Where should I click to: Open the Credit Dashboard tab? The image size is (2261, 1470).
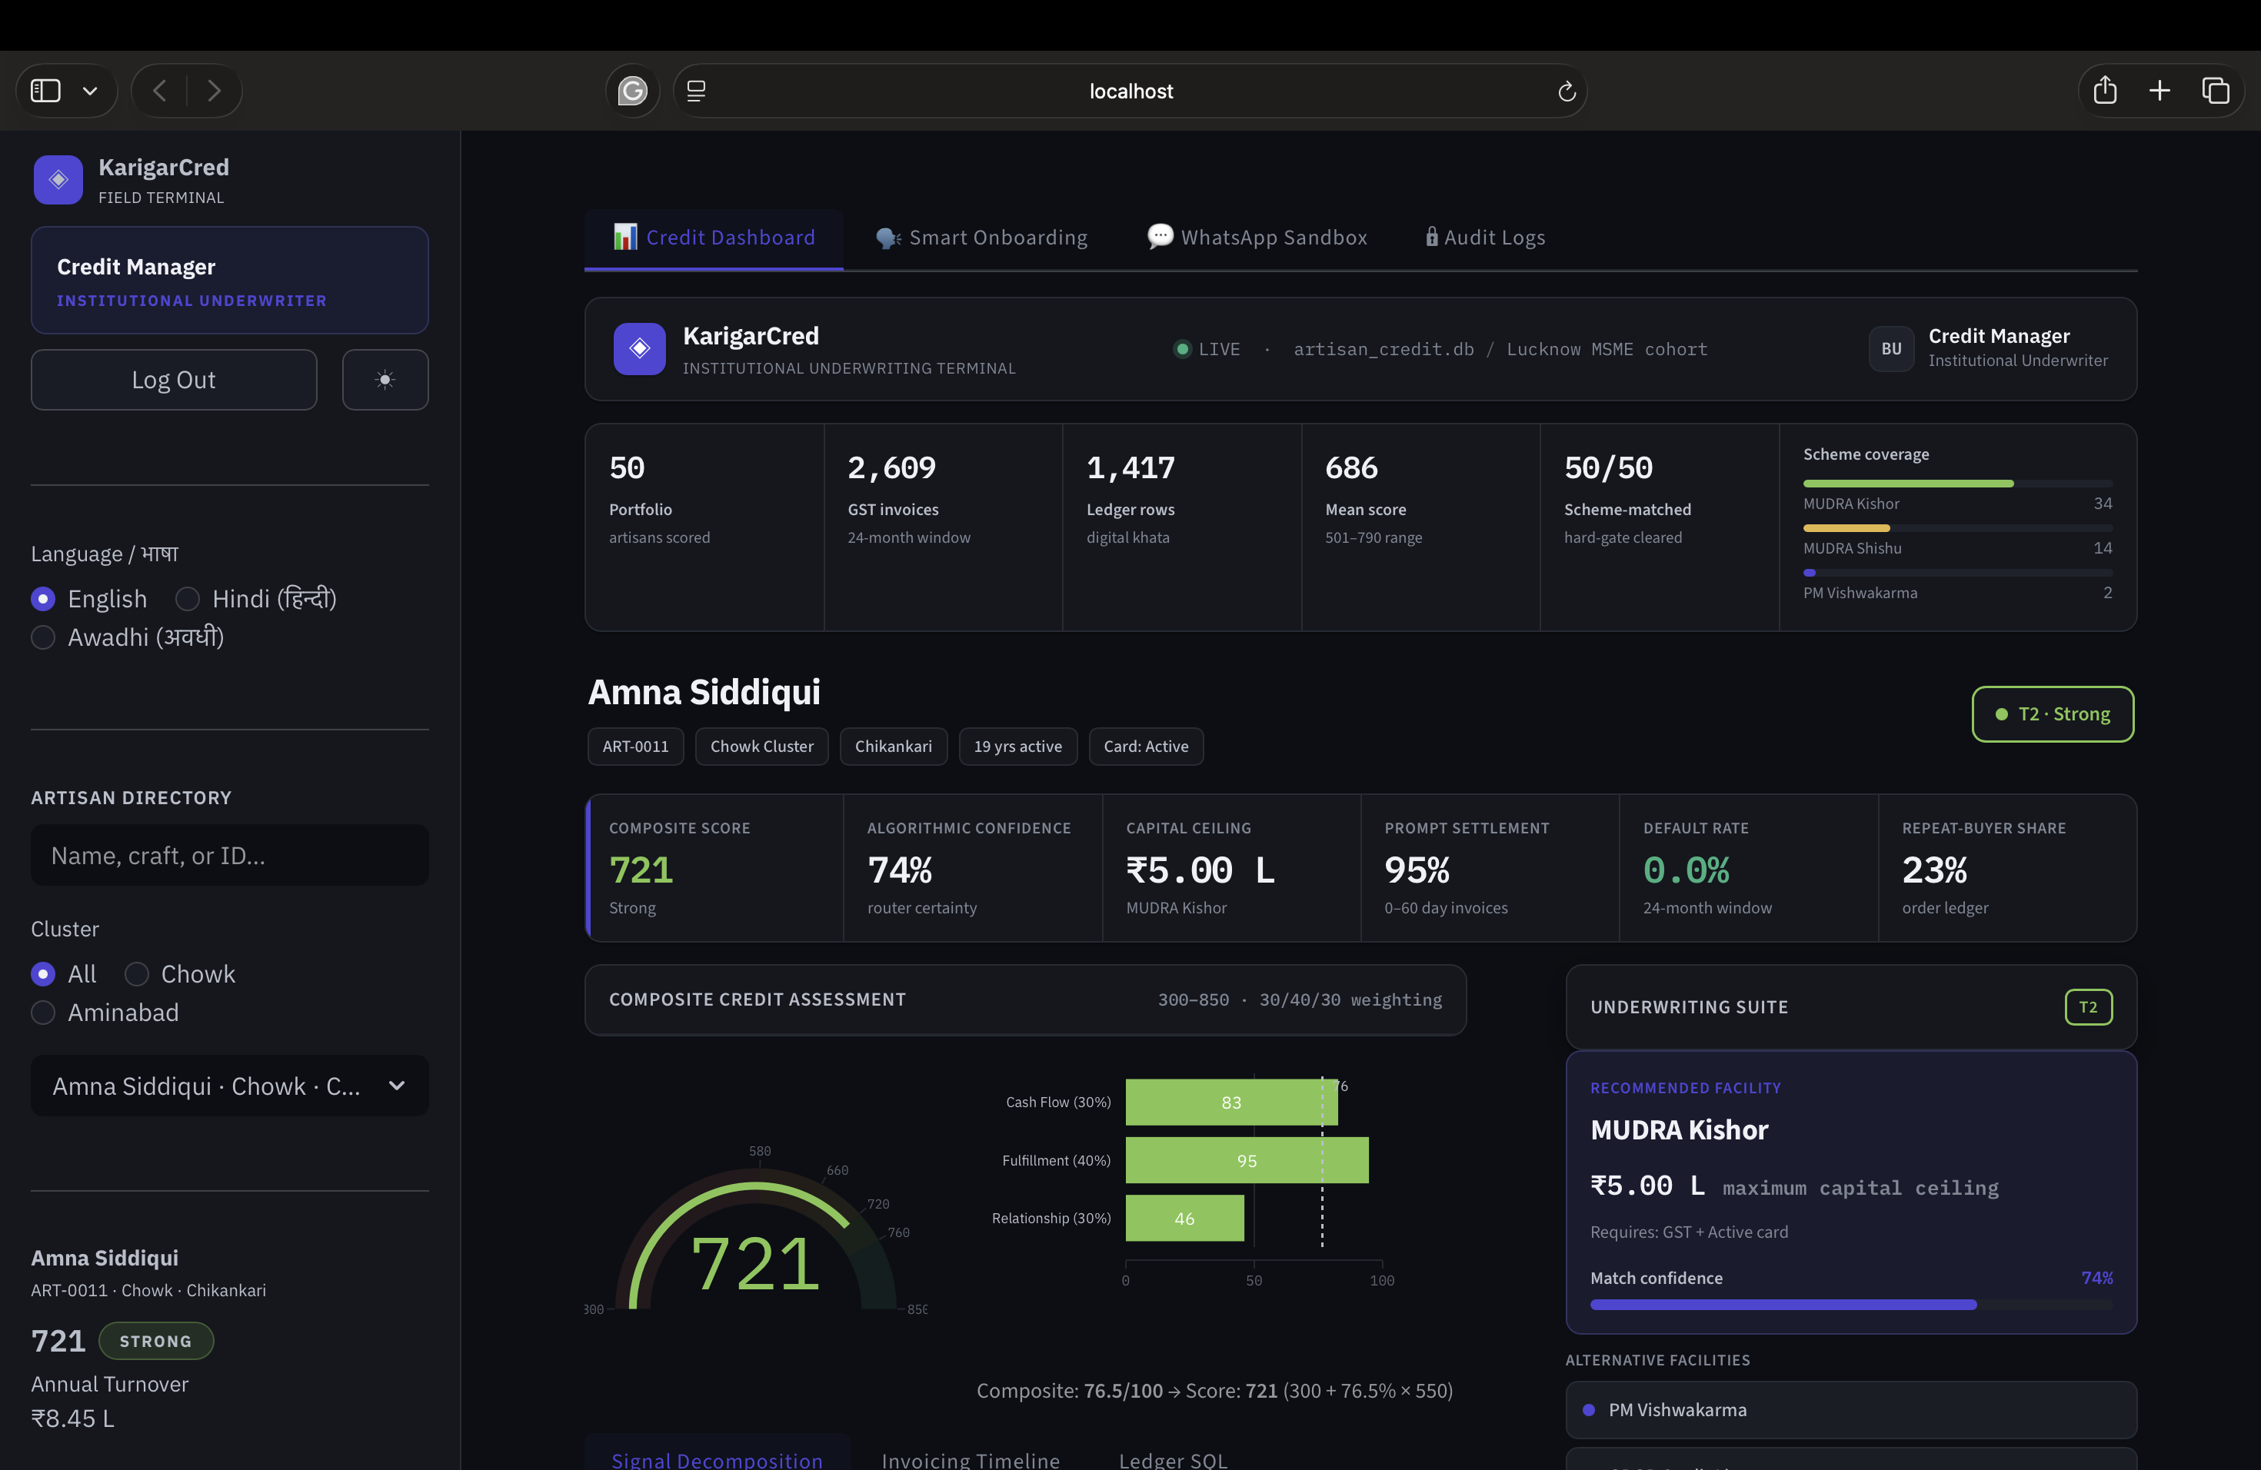click(x=714, y=238)
